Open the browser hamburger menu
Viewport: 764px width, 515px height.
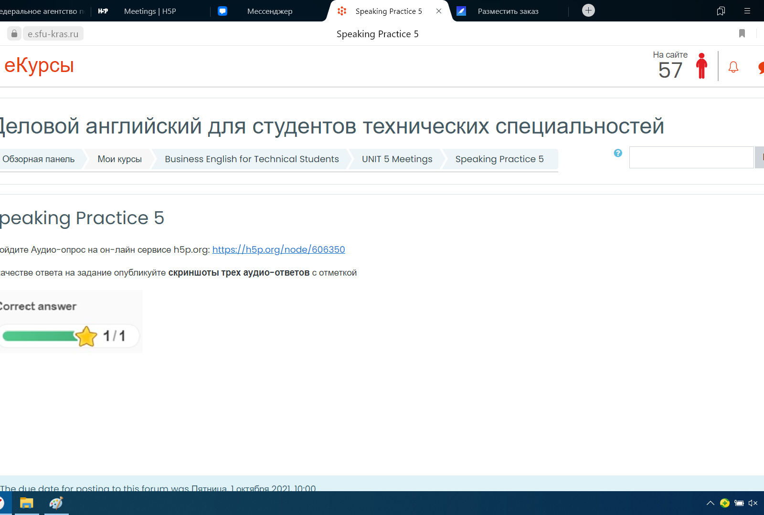(x=747, y=11)
